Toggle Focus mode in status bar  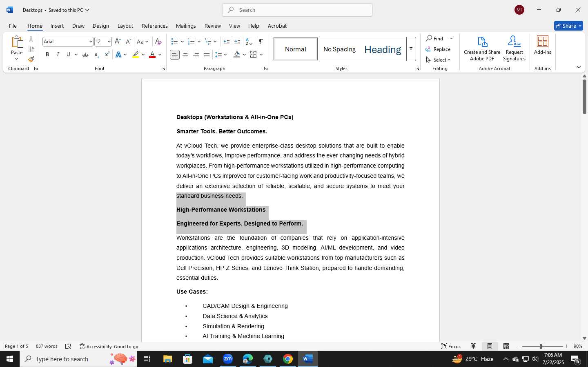tap(451, 346)
